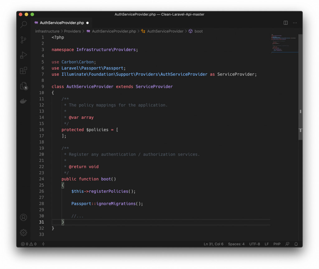Open the Extensions view

pyautogui.click(x=24, y=71)
